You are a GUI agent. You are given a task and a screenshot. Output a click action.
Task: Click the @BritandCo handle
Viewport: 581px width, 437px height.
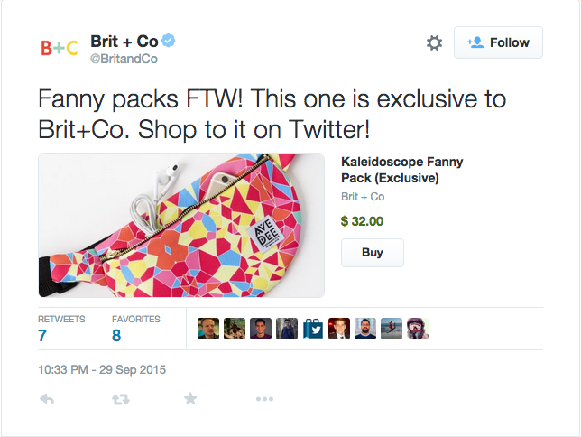click(124, 60)
